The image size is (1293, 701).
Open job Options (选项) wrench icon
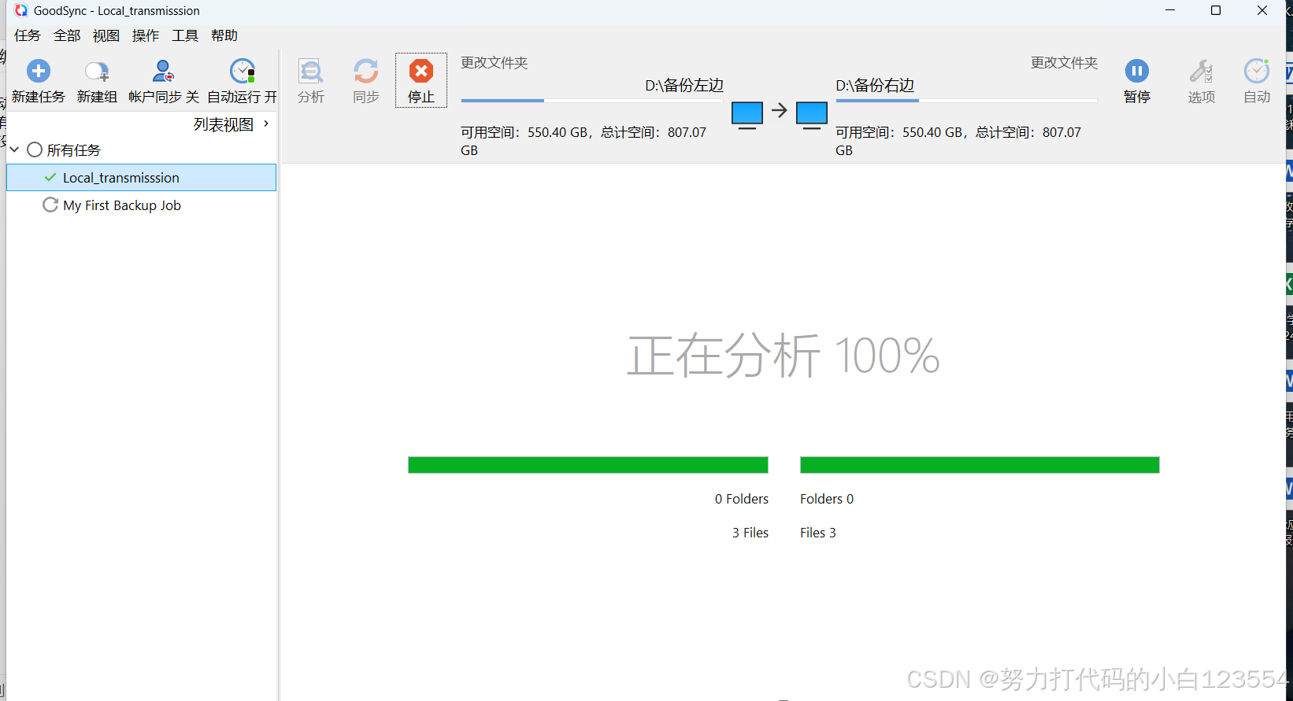(1201, 71)
